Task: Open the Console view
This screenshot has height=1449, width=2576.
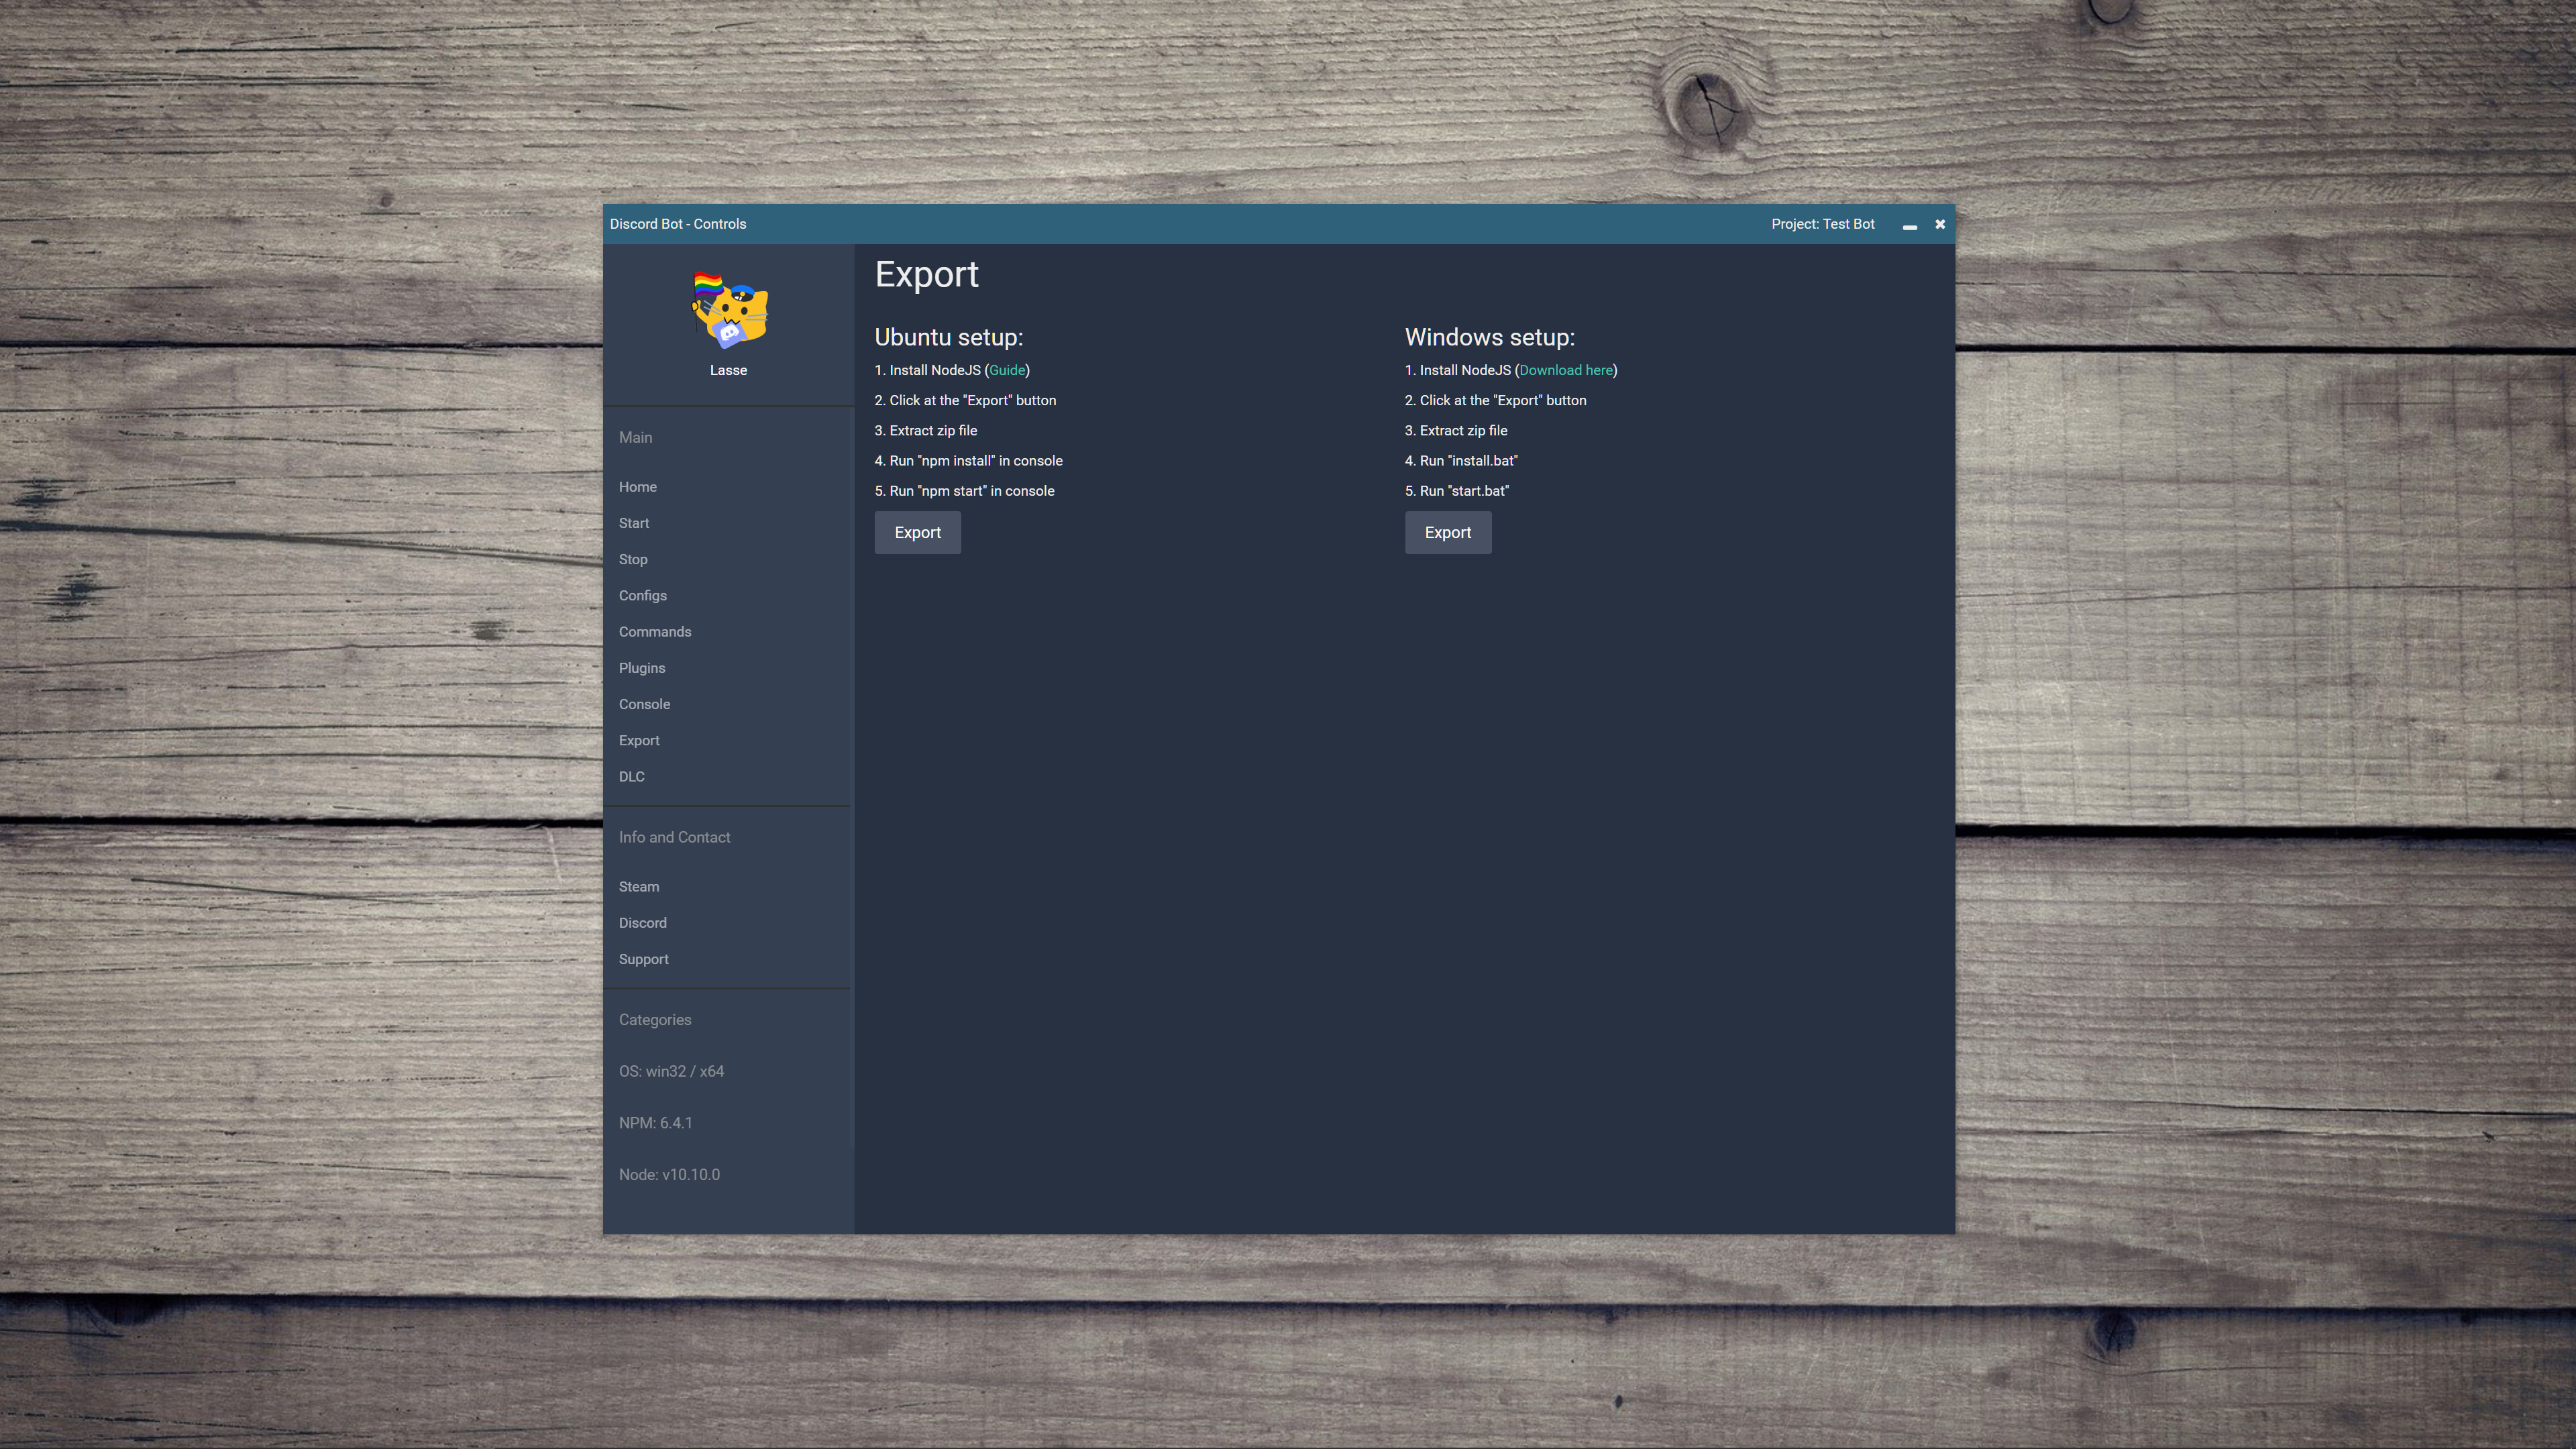Action: (644, 704)
